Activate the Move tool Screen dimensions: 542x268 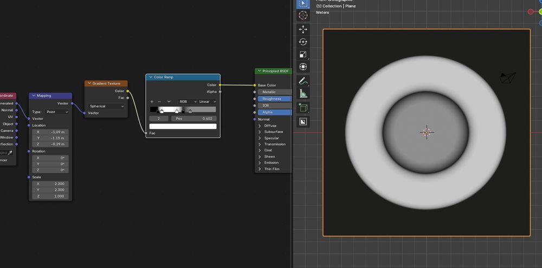click(x=303, y=29)
